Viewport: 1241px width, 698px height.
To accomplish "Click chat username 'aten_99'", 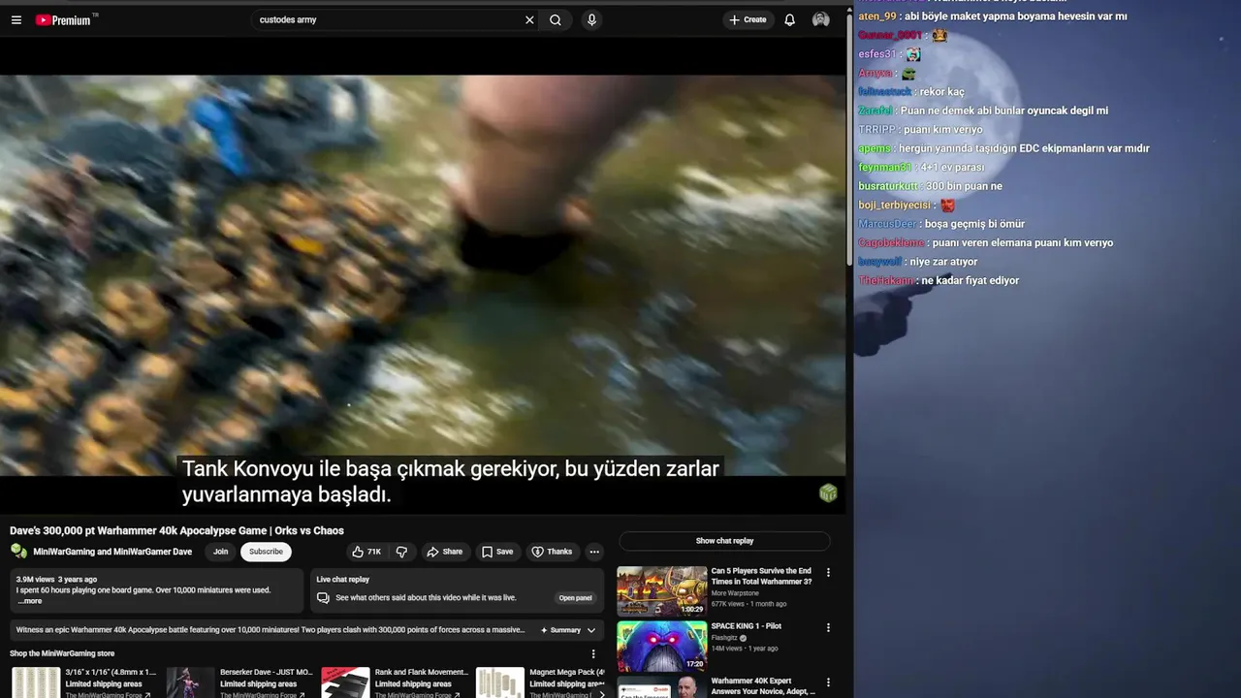I will coord(877,16).
